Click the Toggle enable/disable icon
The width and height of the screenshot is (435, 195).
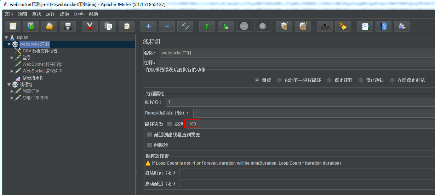point(185,26)
